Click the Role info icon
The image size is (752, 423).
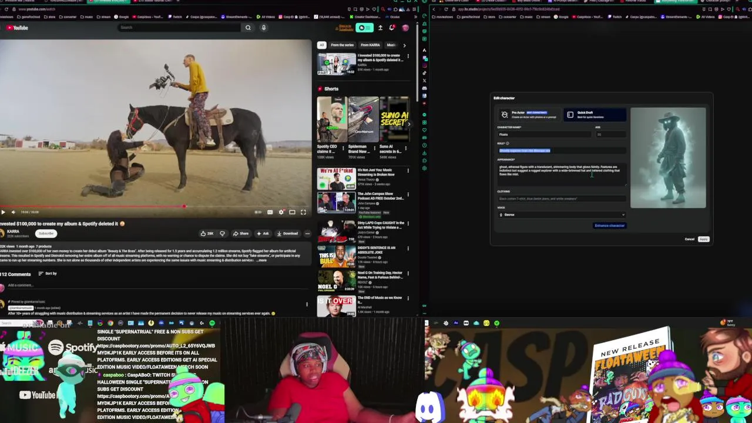click(x=508, y=143)
